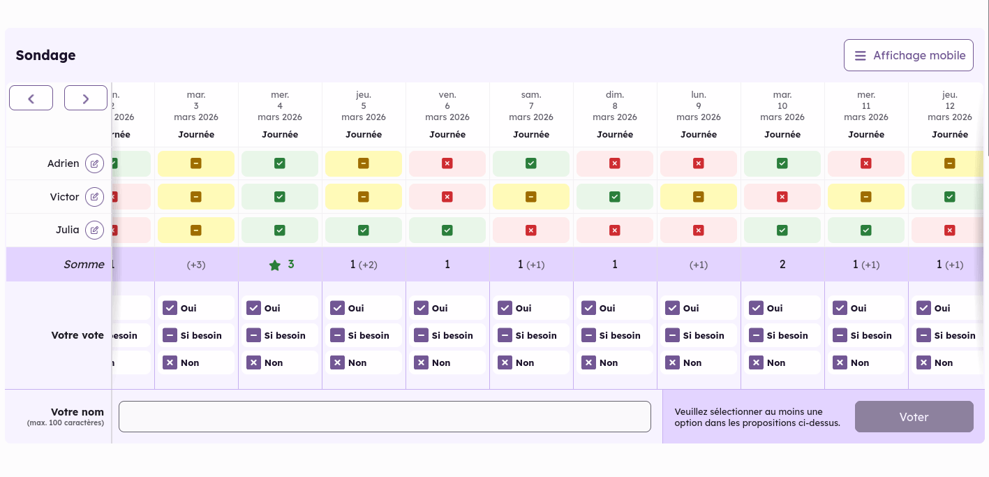Viewport: 989px width, 477px height.
Task: Choose 'Non' for Thursday 5 March
Action: [x=337, y=362]
